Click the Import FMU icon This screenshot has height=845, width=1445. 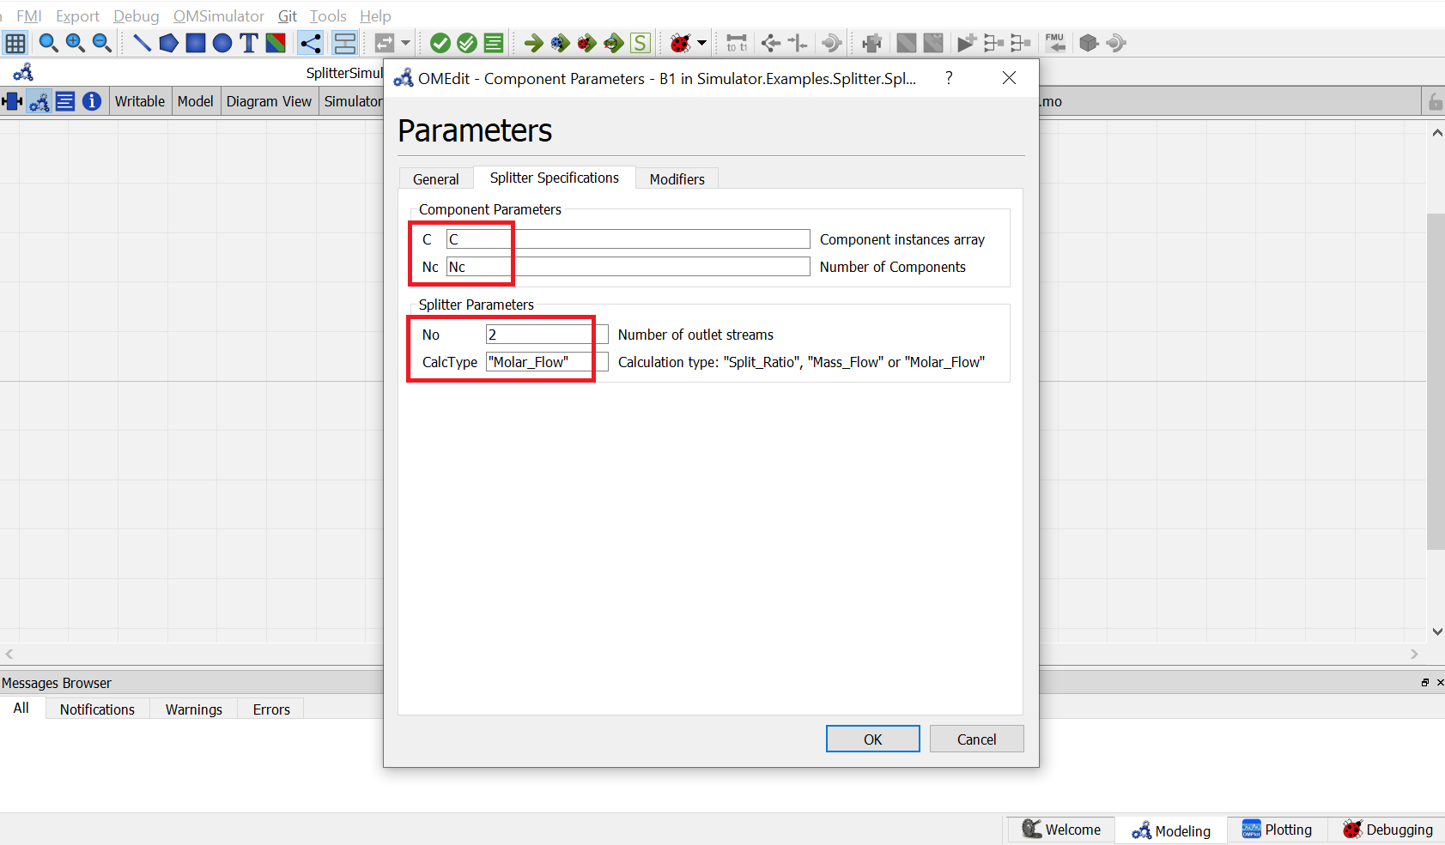(x=1055, y=43)
